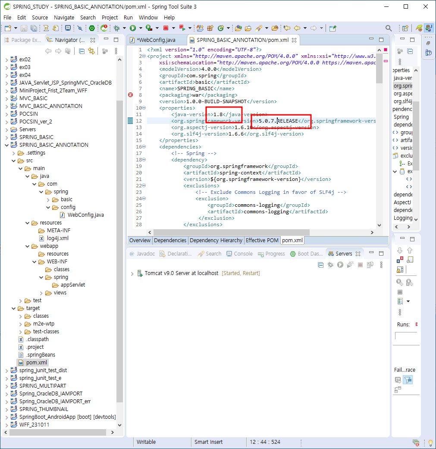
Task: Minimize the Servers view panel
Action: click(371, 253)
